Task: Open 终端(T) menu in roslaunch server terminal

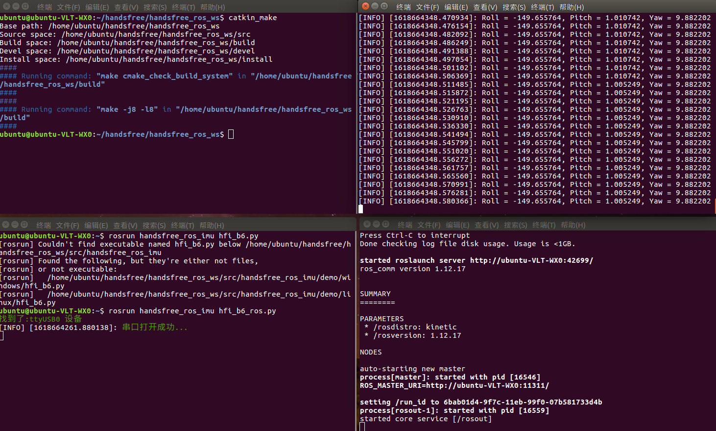Action: [x=544, y=225]
